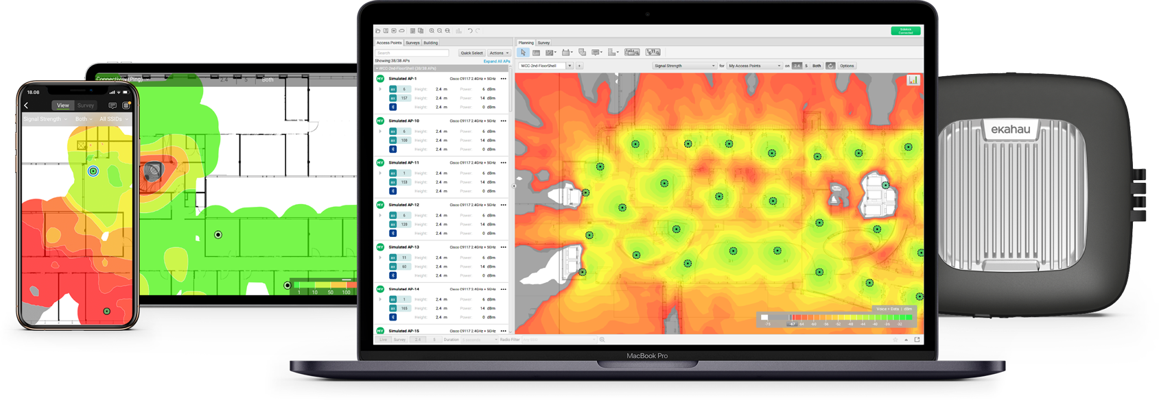
Task: Open the notes icon on the phone
Action: point(113,105)
